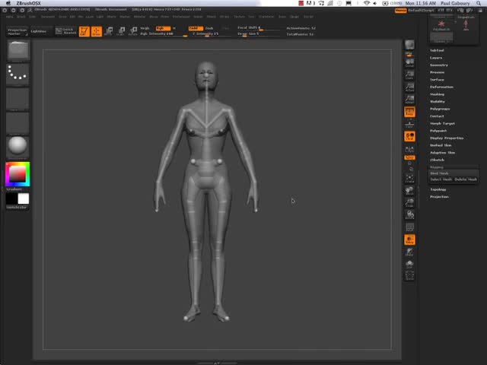Select the black secondary color swatch
Image resolution: width=487 pixels, height=365 pixels.
click(11, 198)
